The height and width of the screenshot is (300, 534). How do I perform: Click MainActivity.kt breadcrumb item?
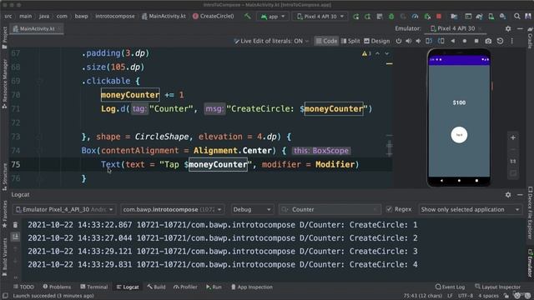pos(164,16)
